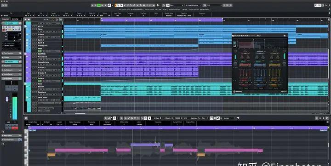331x166 pixels.
Task: Select the zoom tool in lower editor toolbar
Action: pos(132,118)
